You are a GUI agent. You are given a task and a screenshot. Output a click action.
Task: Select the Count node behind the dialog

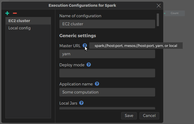pyautogui.click(x=175, y=13)
